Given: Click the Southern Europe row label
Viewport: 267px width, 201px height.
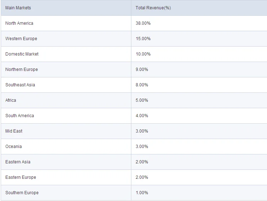Looking at the screenshot, I should pos(22,193).
